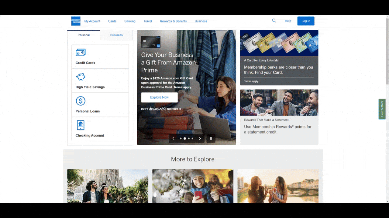Screen dimensions: 389x218
Task: Click the American Express logo
Action: (x=76, y=21)
